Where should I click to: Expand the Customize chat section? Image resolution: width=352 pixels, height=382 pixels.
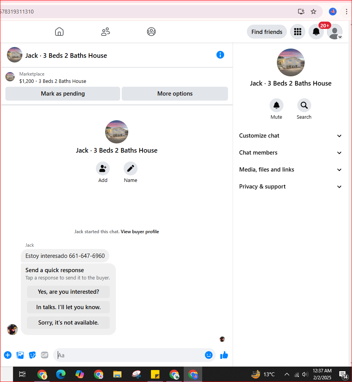click(x=290, y=136)
